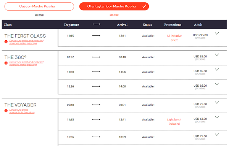Click the All inclusive offer promotion text
Image resolution: width=229 pixels, height=146 pixels.
[174, 38]
